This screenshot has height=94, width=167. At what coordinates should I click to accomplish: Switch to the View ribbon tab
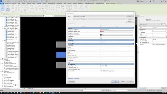pyautogui.click(x=65, y=3)
